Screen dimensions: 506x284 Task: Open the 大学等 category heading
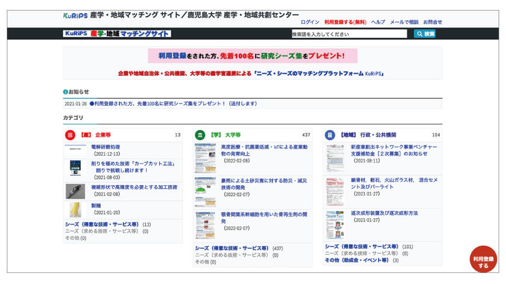(226, 135)
